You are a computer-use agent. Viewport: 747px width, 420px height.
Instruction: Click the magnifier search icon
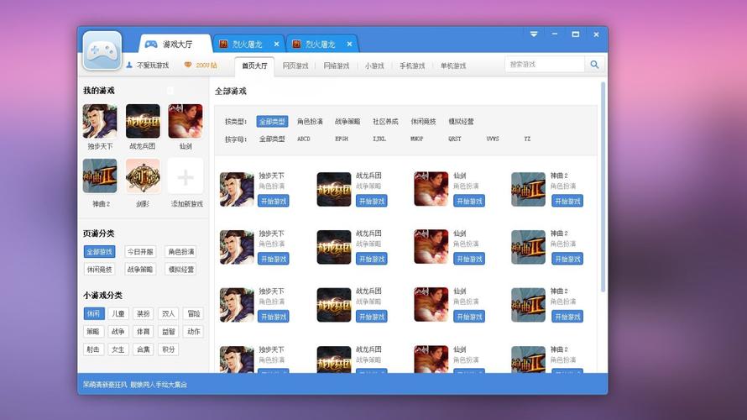pyautogui.click(x=594, y=65)
